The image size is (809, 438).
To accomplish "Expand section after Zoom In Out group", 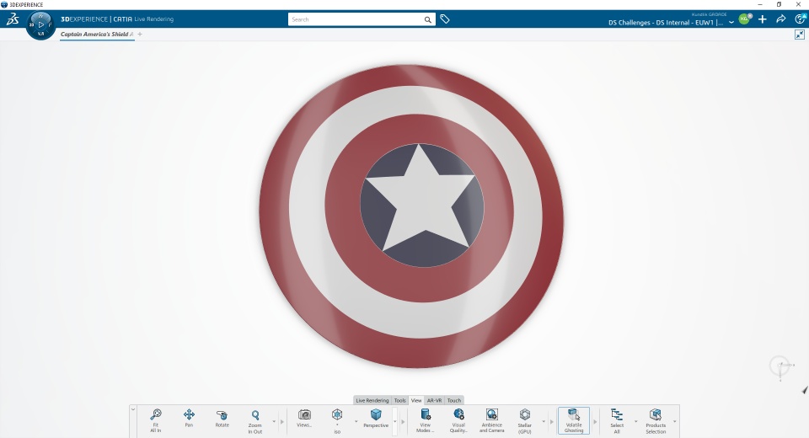I will tap(282, 421).
